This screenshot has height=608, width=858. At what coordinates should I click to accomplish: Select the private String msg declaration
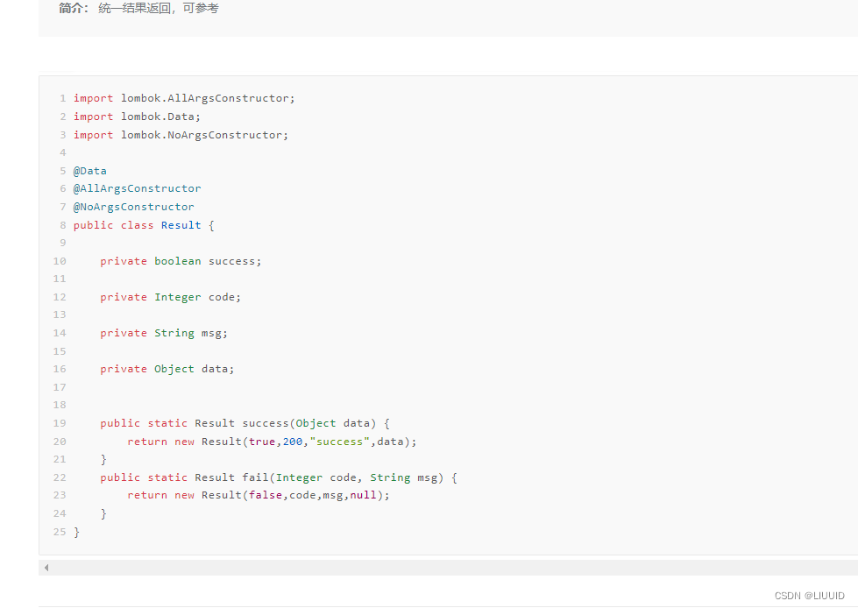[x=164, y=332]
